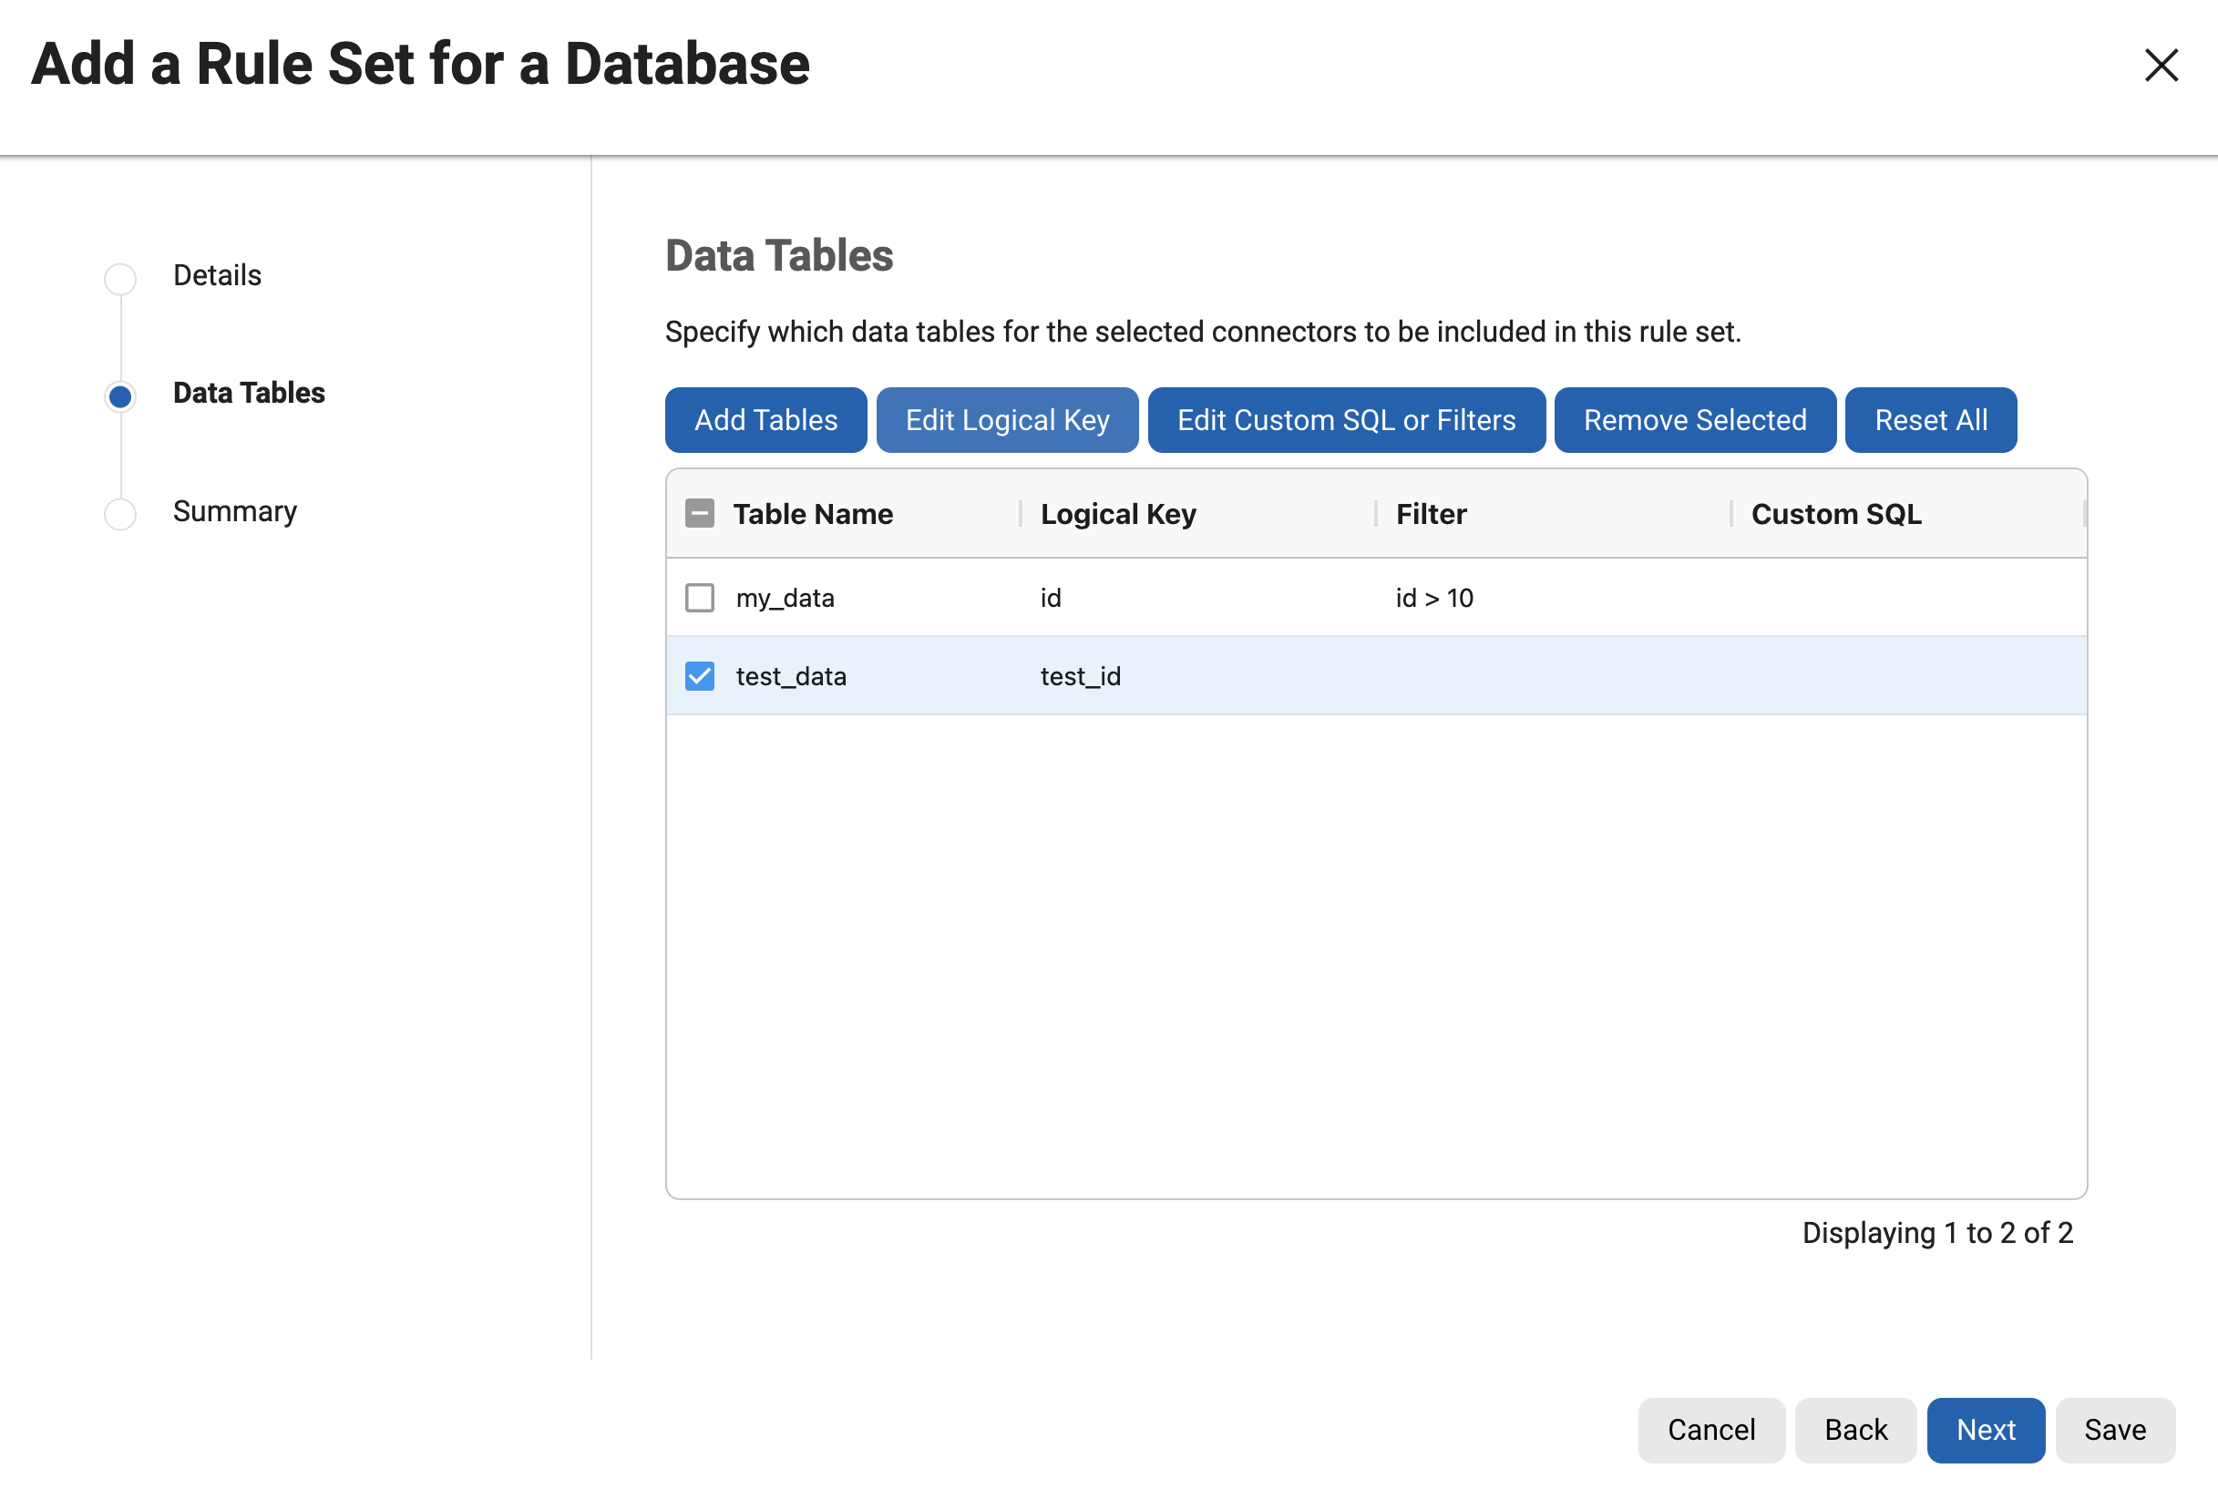
Task: Go to the Details wizard step
Action: 217,275
